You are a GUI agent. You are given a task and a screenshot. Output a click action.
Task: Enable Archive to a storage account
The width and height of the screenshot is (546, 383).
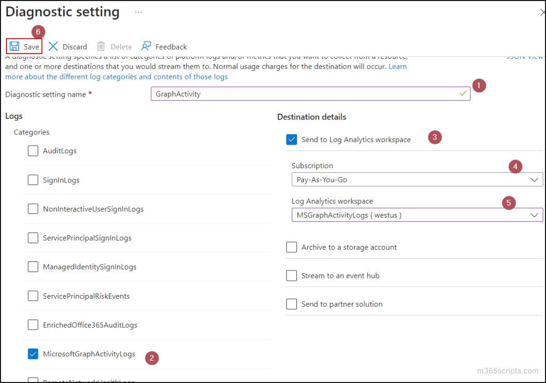[291, 247]
